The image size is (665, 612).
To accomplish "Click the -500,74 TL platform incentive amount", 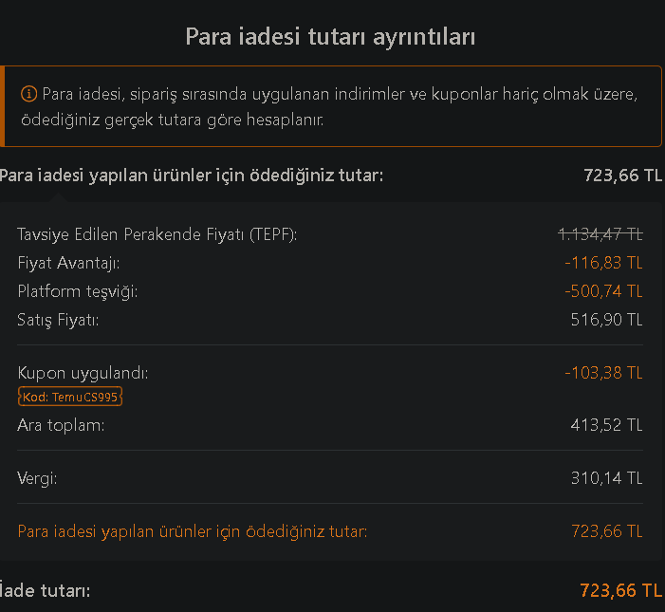I will pos(603,291).
